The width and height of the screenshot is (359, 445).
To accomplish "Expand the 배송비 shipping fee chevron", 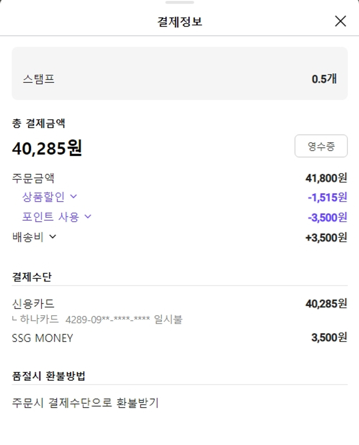I will (x=53, y=236).
